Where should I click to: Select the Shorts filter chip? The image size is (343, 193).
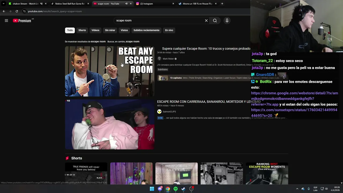[x=82, y=30]
